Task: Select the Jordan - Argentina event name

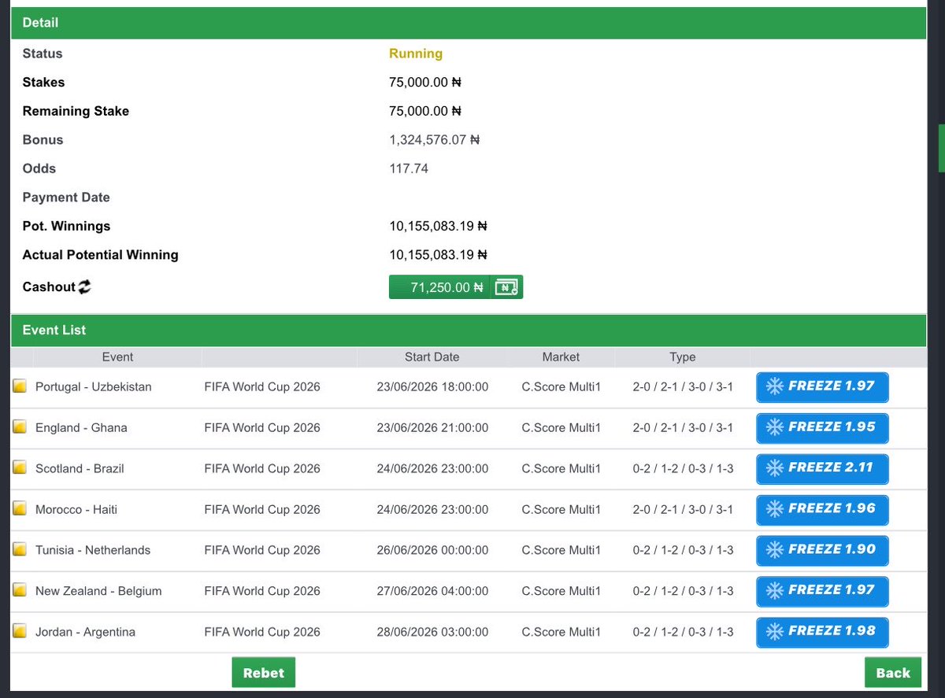Action: (85, 632)
